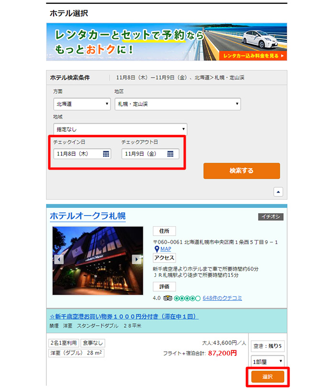Click the 2名1室利用 tag
The image size is (335, 389).
64,343
